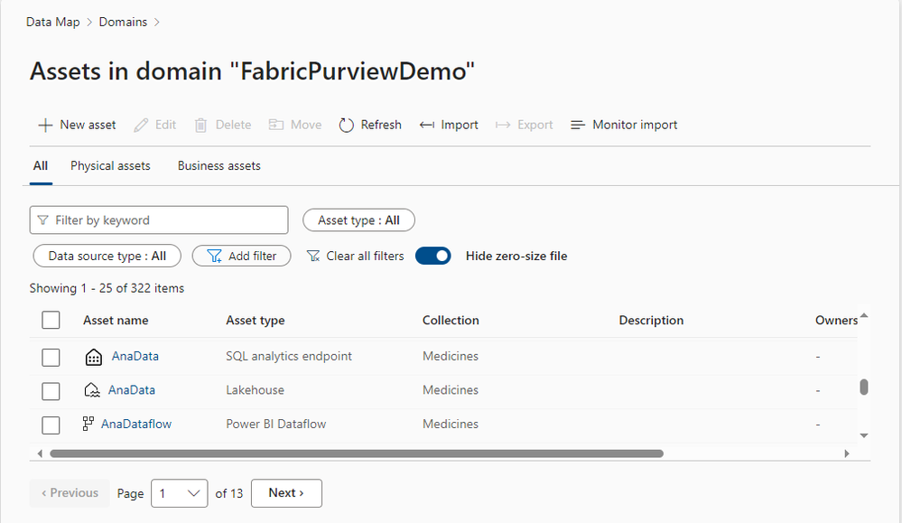Screen dimensions: 902x523
Task: Go to Domains breadcrumb
Action: 123,23
